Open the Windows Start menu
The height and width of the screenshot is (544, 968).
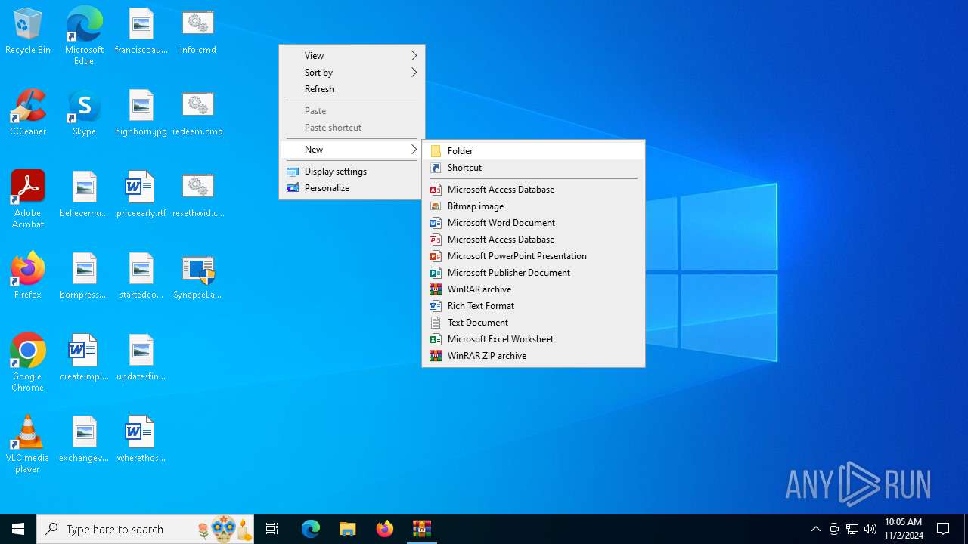18,529
